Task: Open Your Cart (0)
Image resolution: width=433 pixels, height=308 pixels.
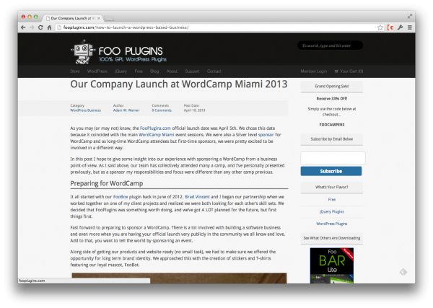Action: pos(349,71)
